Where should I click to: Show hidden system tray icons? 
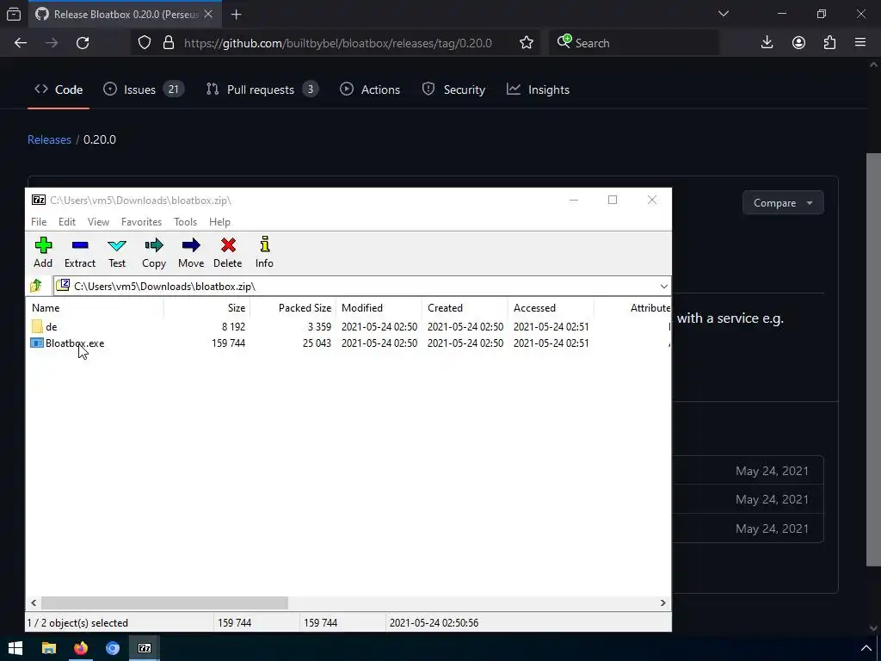tap(866, 648)
